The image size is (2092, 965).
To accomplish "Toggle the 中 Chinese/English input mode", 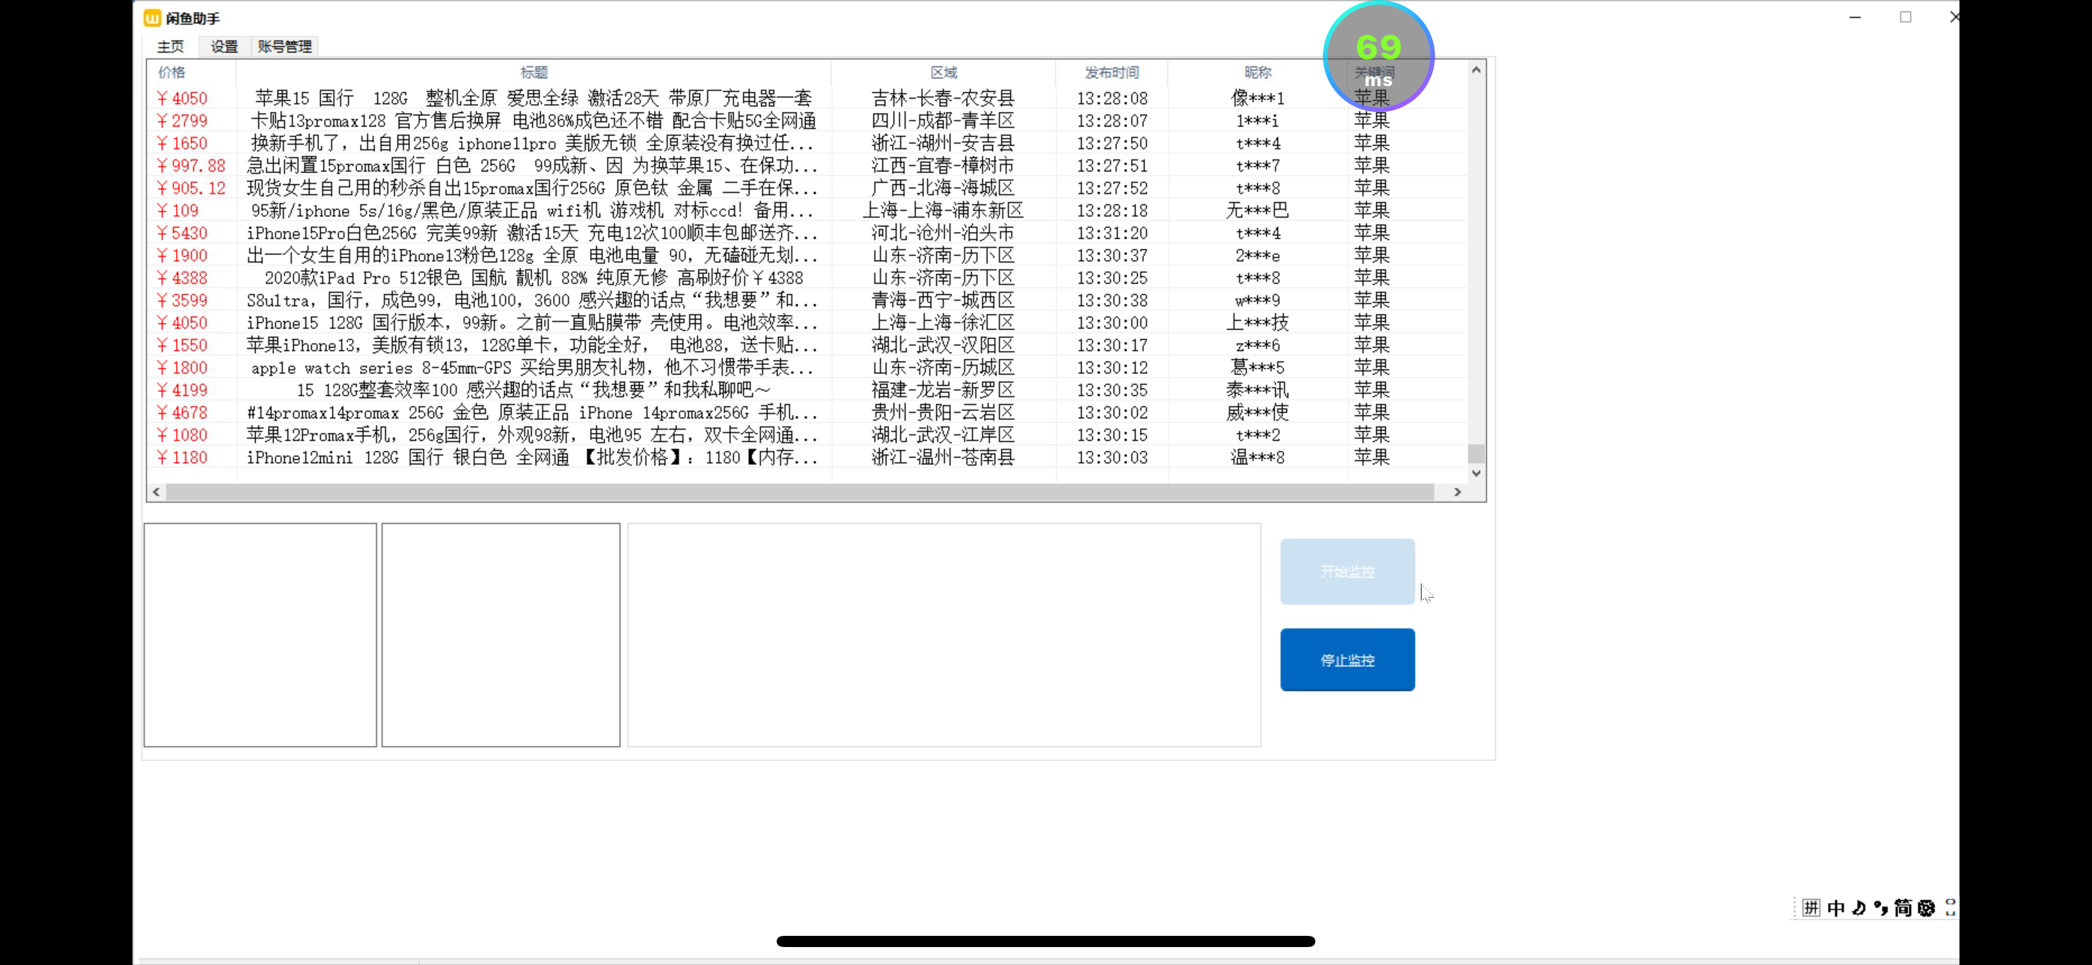I will (x=1835, y=908).
